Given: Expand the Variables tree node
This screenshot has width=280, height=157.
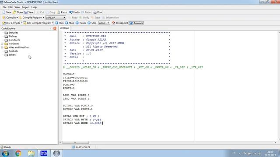Looking at the screenshot, I should pos(2,44).
